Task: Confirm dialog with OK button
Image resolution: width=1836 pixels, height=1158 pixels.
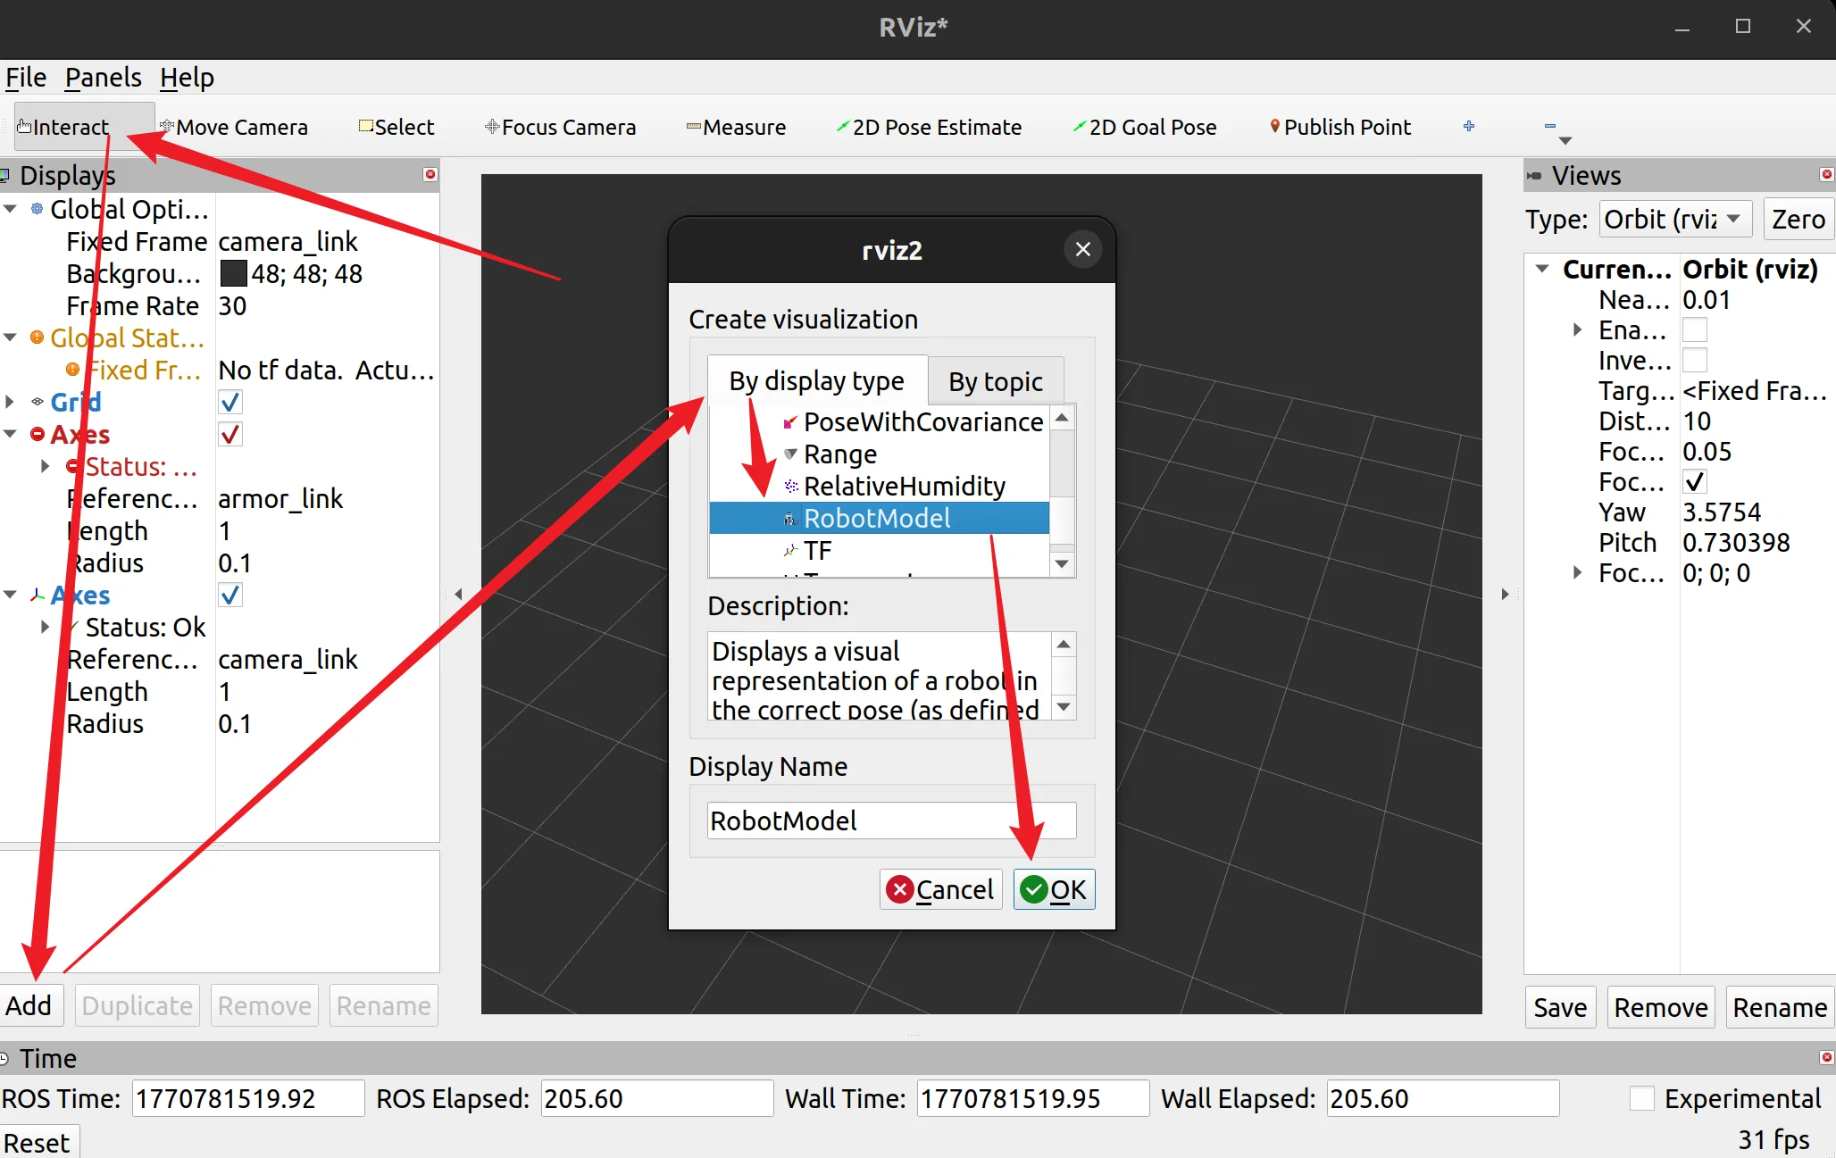Action: (1054, 889)
